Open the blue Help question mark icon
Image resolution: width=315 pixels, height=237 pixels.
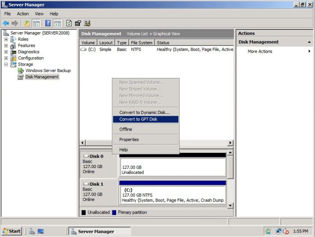pyautogui.click(x=48, y=23)
